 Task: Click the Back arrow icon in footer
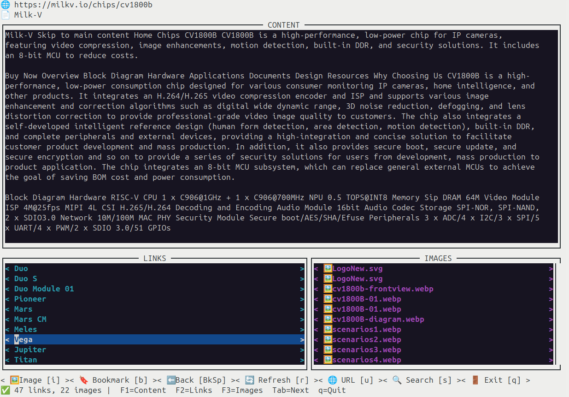click(171, 380)
